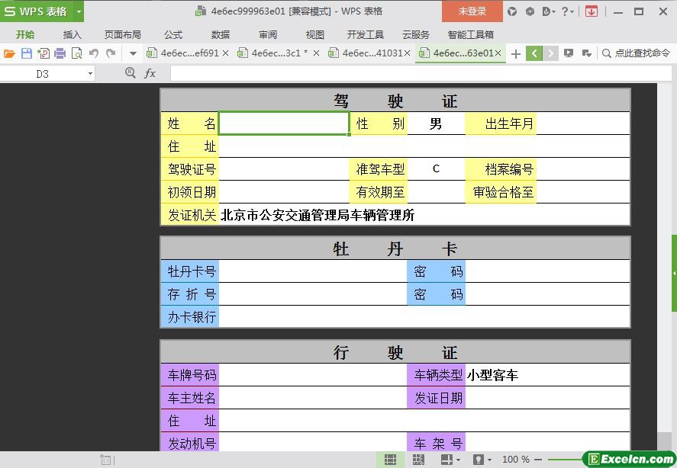
Task: Click the print preview icon
Action: click(76, 53)
